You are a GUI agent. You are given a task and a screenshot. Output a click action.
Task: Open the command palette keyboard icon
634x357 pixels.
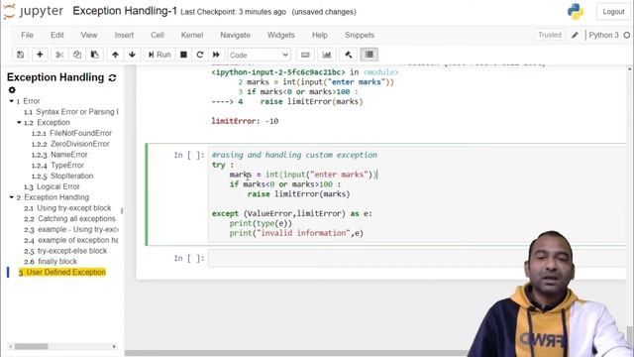click(x=305, y=55)
